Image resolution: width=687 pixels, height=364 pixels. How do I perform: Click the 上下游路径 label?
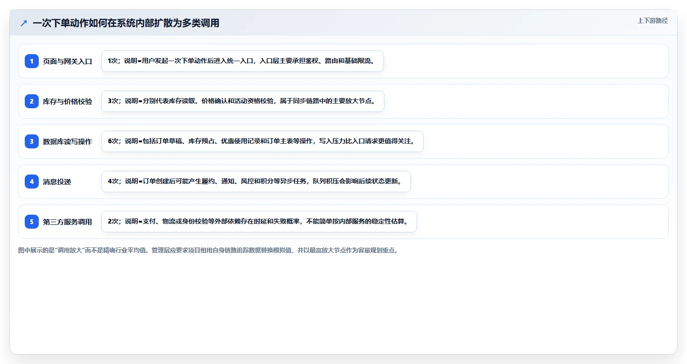[x=652, y=21]
